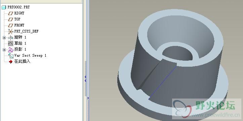Click the 投影 1 projection feature icon

pos(10,50)
